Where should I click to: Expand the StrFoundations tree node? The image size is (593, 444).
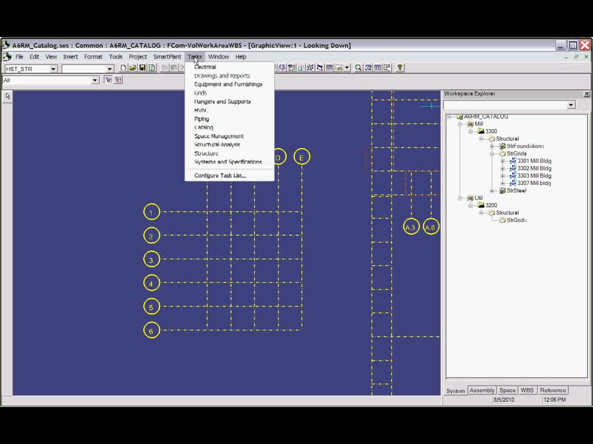pyautogui.click(x=492, y=146)
